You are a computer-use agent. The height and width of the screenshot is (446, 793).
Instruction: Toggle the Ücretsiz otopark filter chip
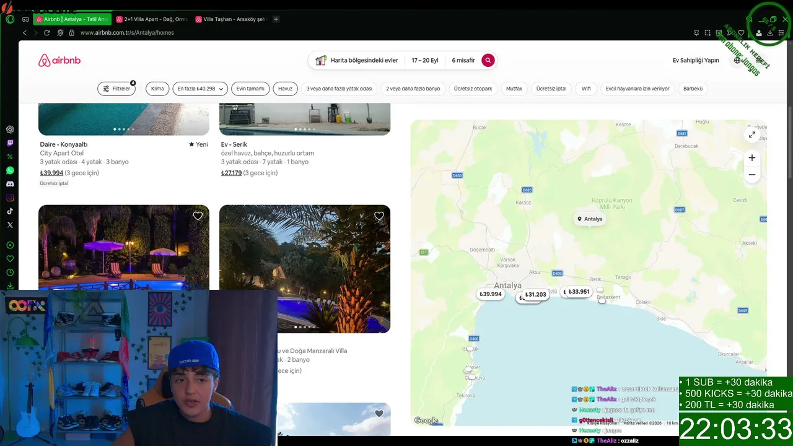(x=473, y=89)
